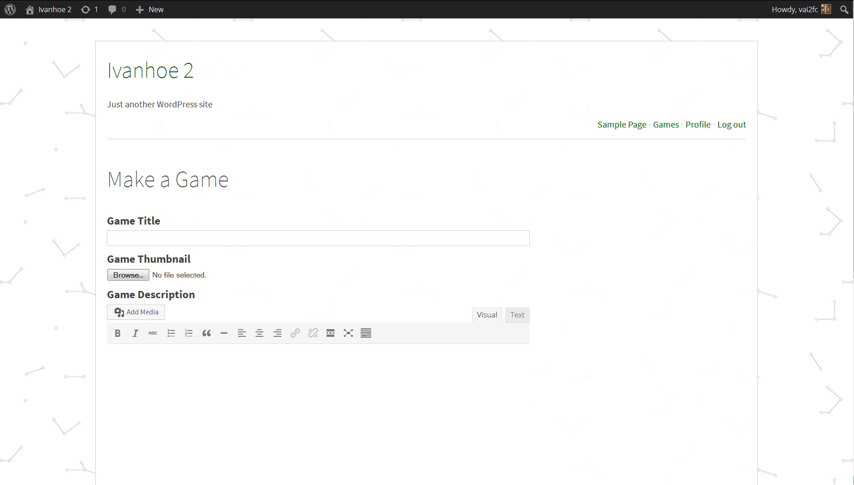Image resolution: width=854 pixels, height=485 pixels.
Task: Click the Add Media button
Action: tap(136, 312)
